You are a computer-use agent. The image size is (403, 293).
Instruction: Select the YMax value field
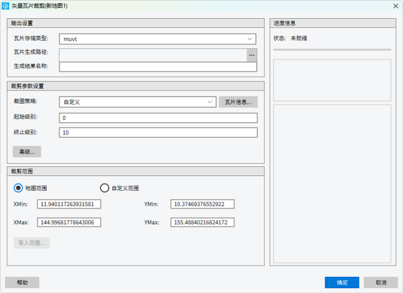[x=203, y=223]
